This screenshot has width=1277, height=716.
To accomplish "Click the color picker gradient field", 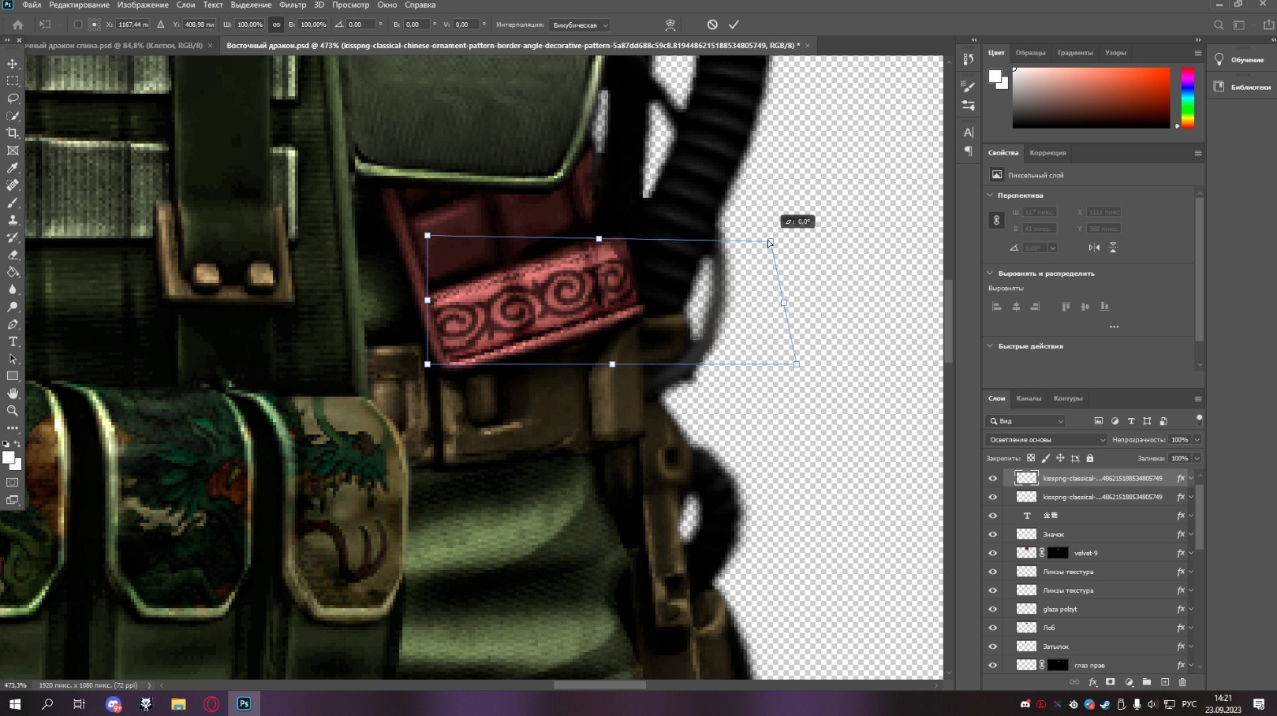I will coord(1091,98).
